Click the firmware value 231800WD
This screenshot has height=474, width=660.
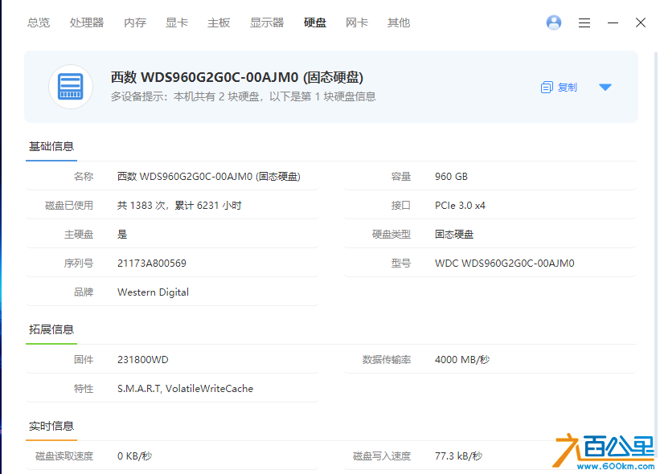coord(142,360)
